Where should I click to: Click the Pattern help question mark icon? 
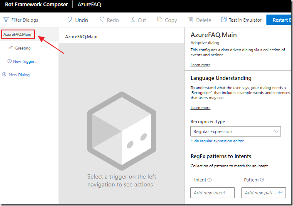(x=262, y=180)
